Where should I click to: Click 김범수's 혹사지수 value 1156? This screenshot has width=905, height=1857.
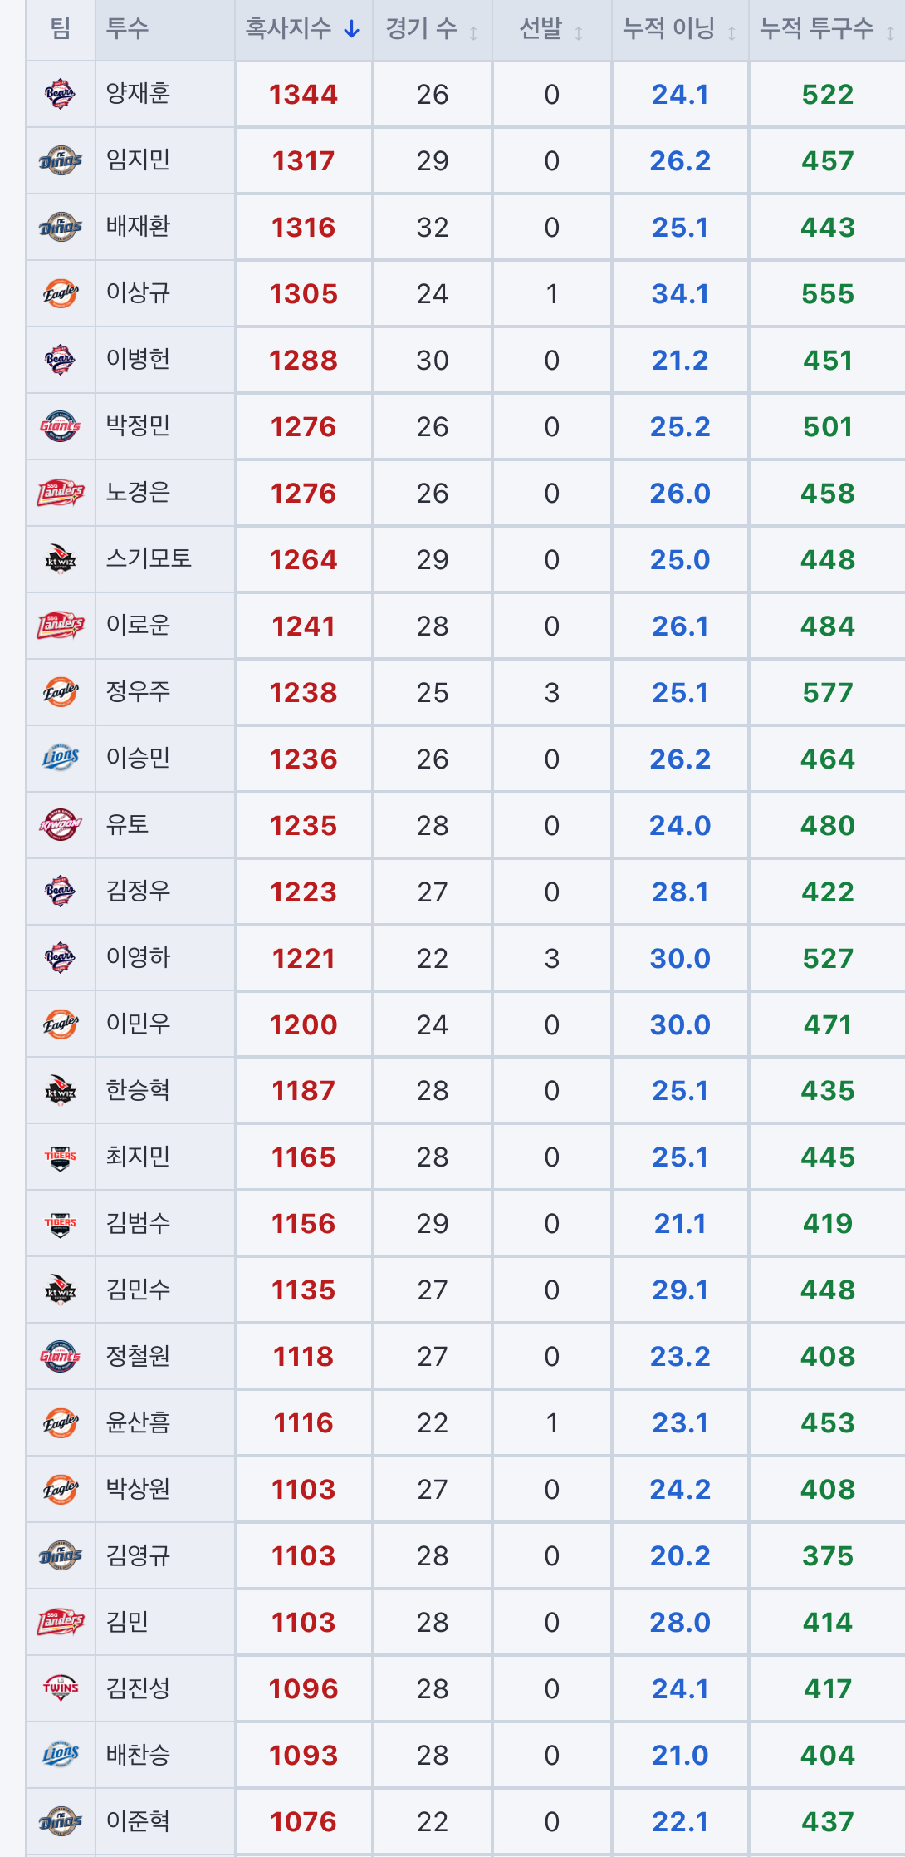pyautogui.click(x=303, y=1223)
